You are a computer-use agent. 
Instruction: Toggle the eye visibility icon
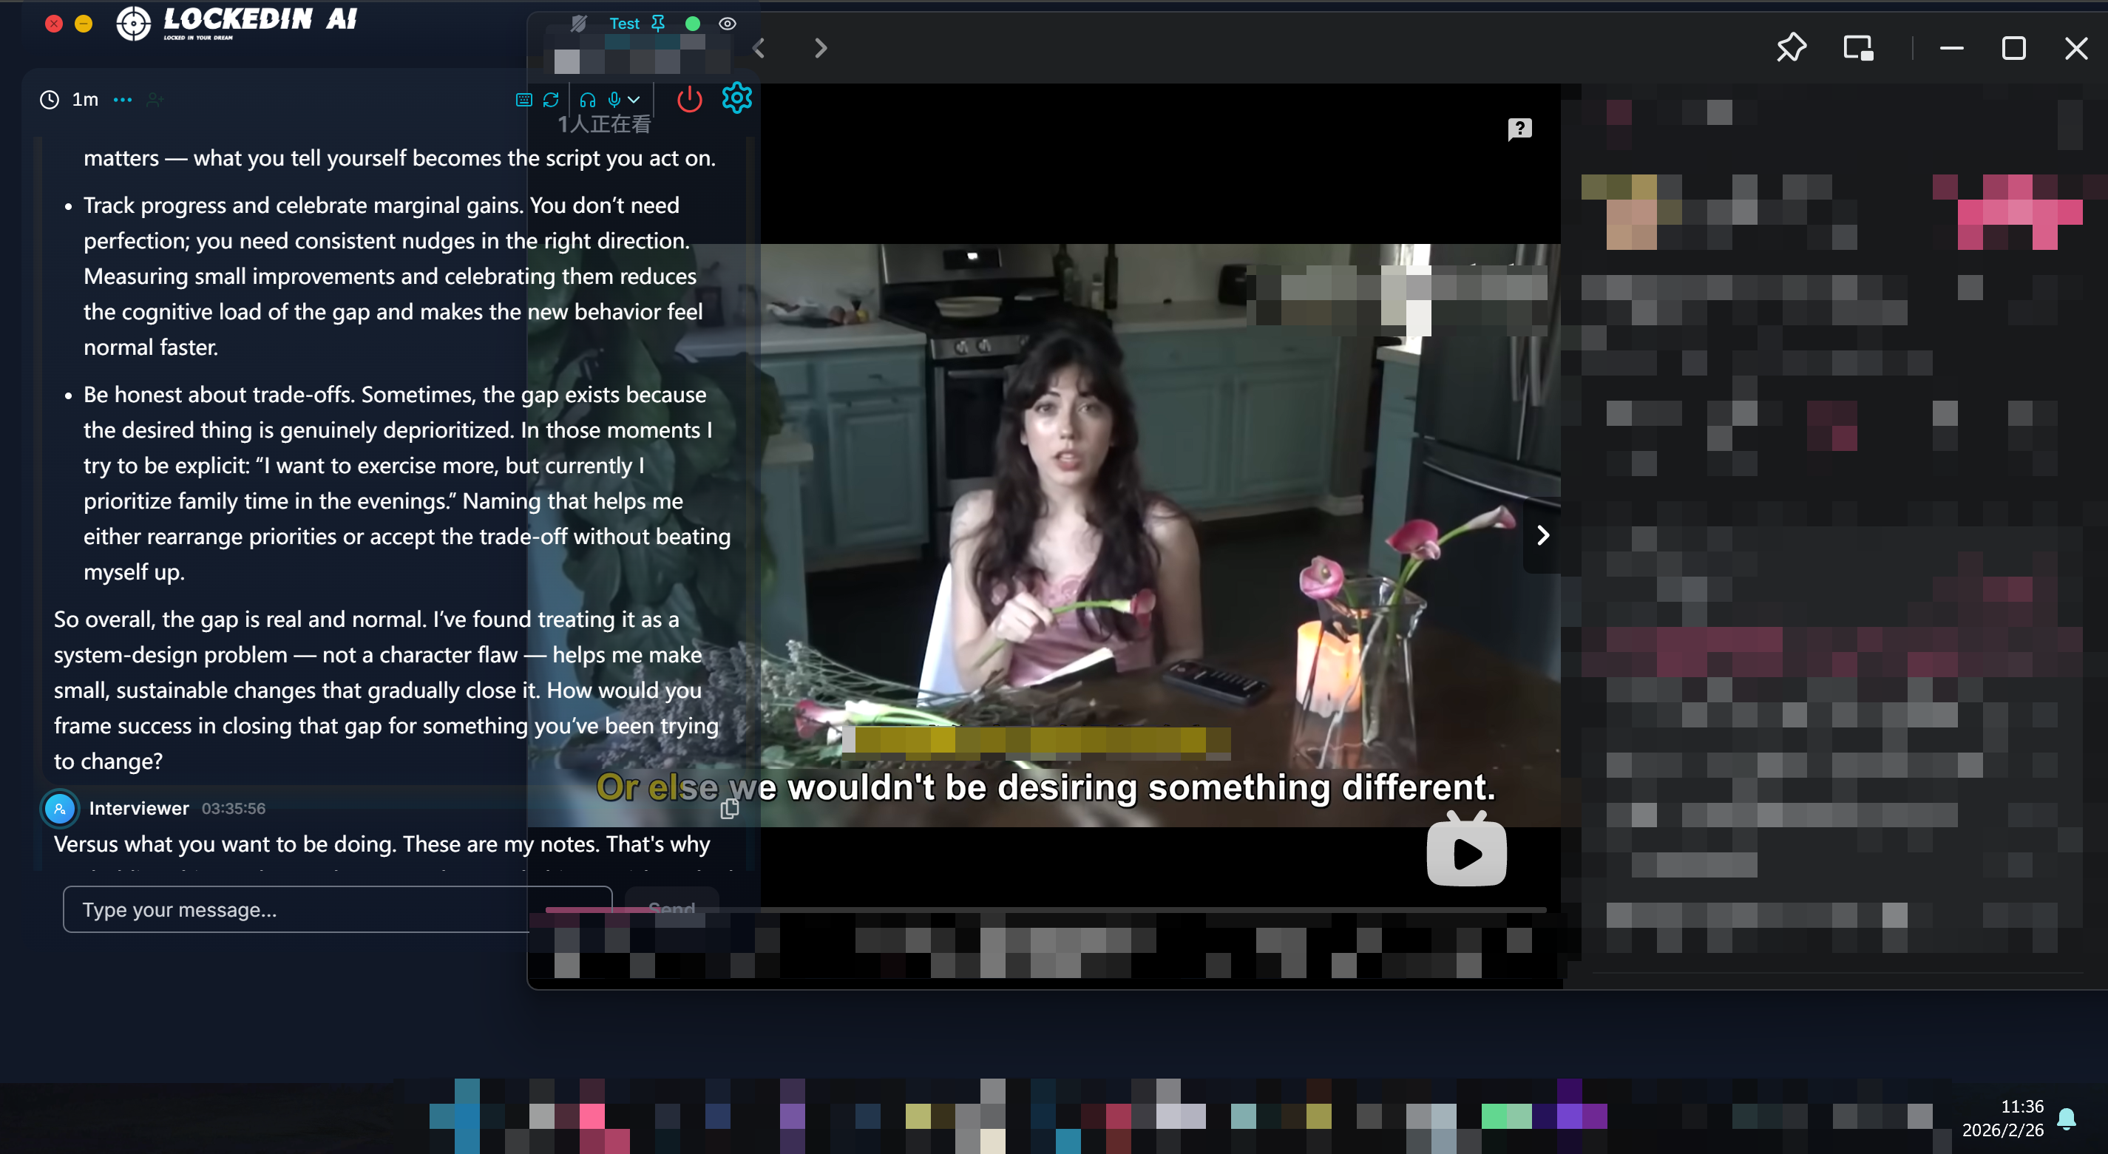coord(727,24)
